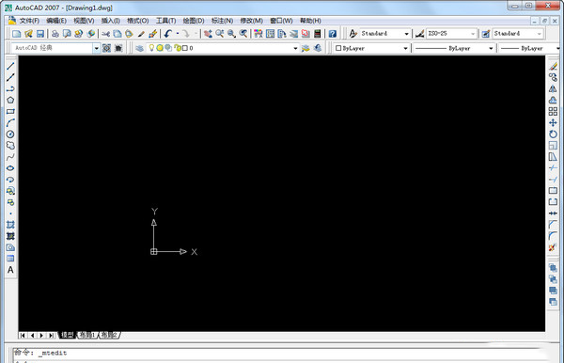Open the ISO-25 dimension style dropdown

(473, 34)
